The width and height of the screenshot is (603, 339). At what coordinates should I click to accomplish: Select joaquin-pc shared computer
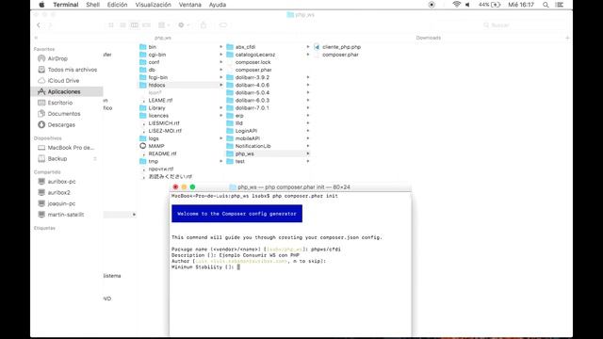61,203
